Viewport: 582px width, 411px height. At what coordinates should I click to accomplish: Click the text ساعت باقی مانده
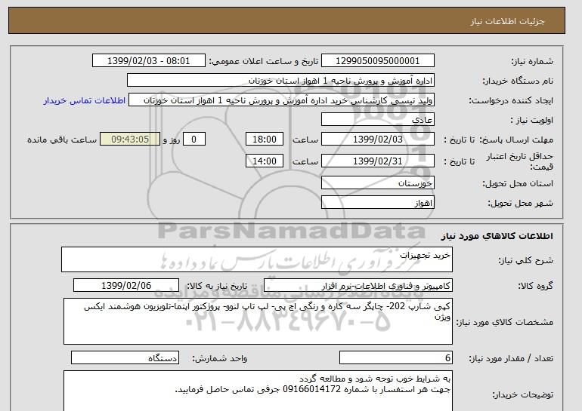62,140
